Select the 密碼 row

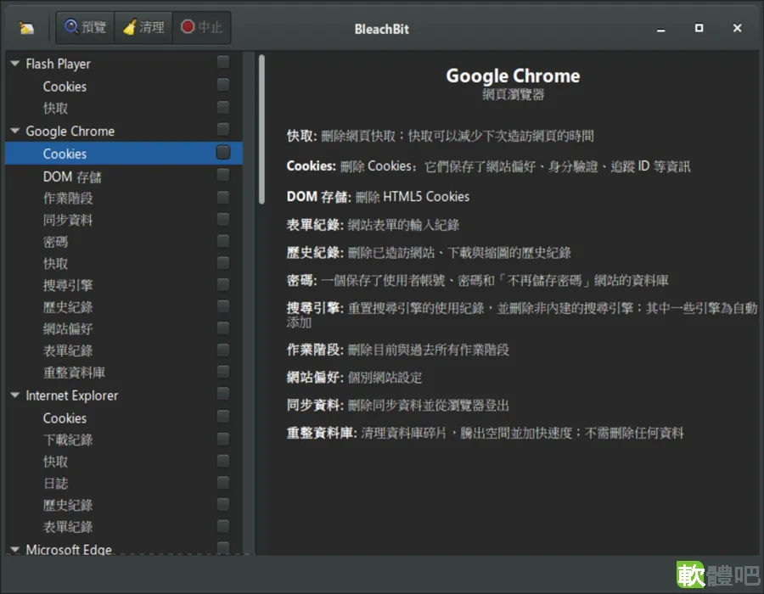click(124, 242)
